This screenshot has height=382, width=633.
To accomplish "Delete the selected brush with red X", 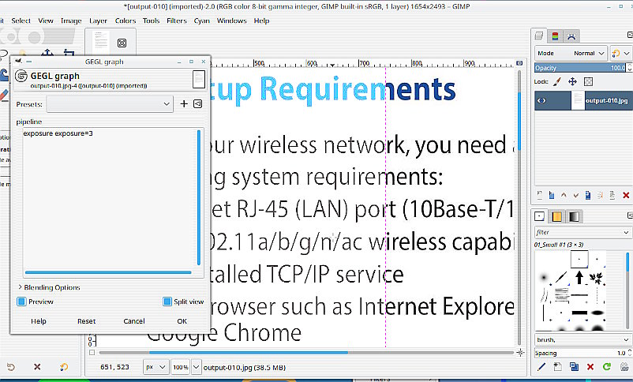I will (x=590, y=367).
